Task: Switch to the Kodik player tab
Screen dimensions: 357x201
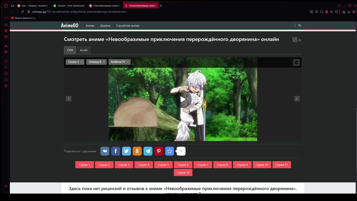Action: [84, 50]
